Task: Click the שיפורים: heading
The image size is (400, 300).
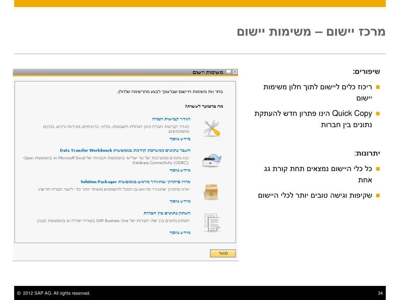Action: tap(366, 72)
